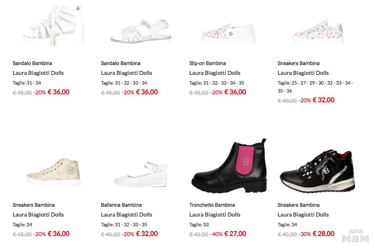Click the -40% discount label
The image size is (375, 248).
pyautogui.click(x=216, y=234)
